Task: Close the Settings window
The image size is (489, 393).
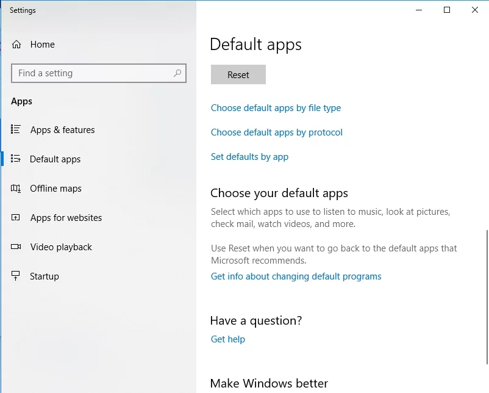Action: point(475,10)
